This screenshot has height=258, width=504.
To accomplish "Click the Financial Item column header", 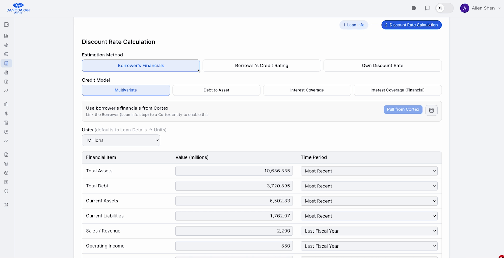I will 101,157.
